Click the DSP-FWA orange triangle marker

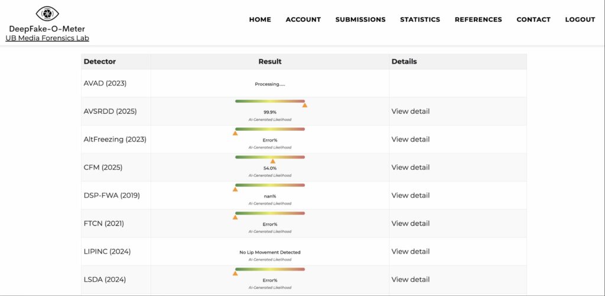coord(235,189)
